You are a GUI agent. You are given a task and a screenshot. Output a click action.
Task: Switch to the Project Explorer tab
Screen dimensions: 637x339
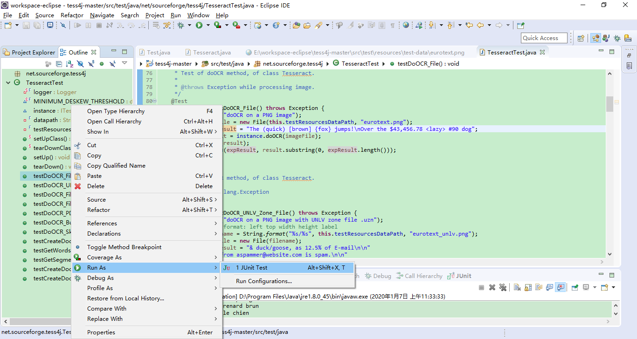[29, 52]
